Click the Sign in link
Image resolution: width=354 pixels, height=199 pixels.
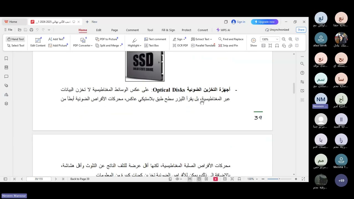(238, 22)
